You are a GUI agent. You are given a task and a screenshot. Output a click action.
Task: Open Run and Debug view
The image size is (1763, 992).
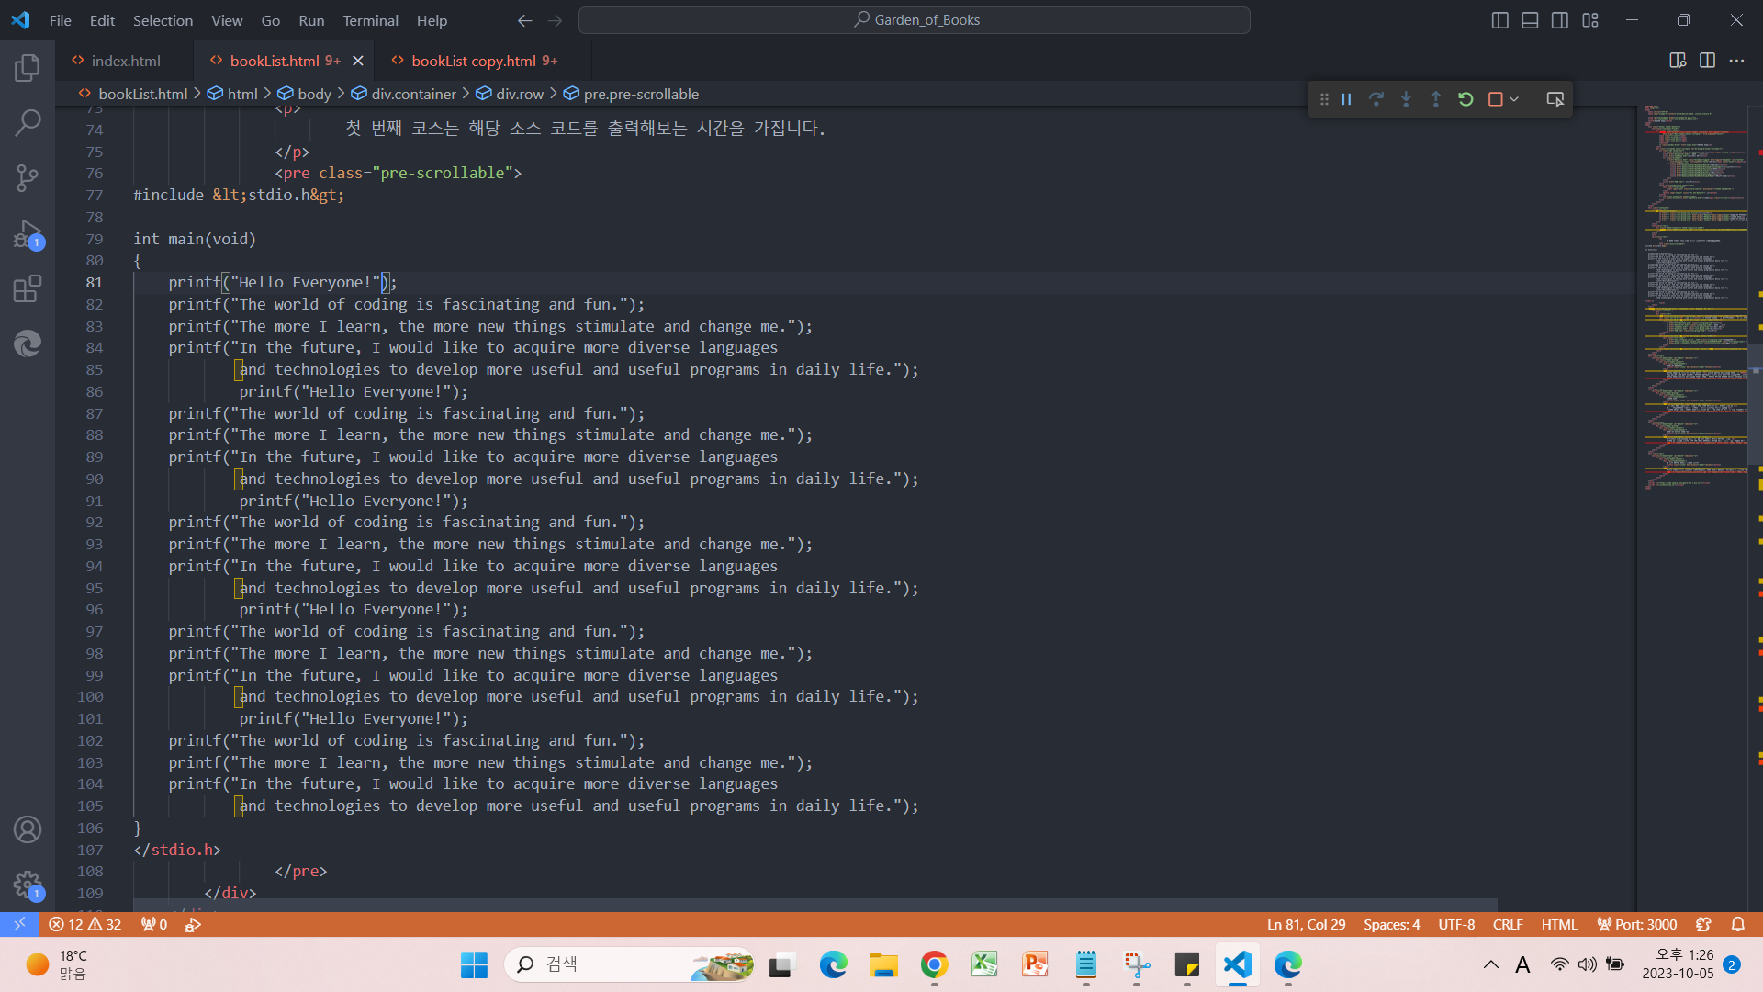(28, 233)
